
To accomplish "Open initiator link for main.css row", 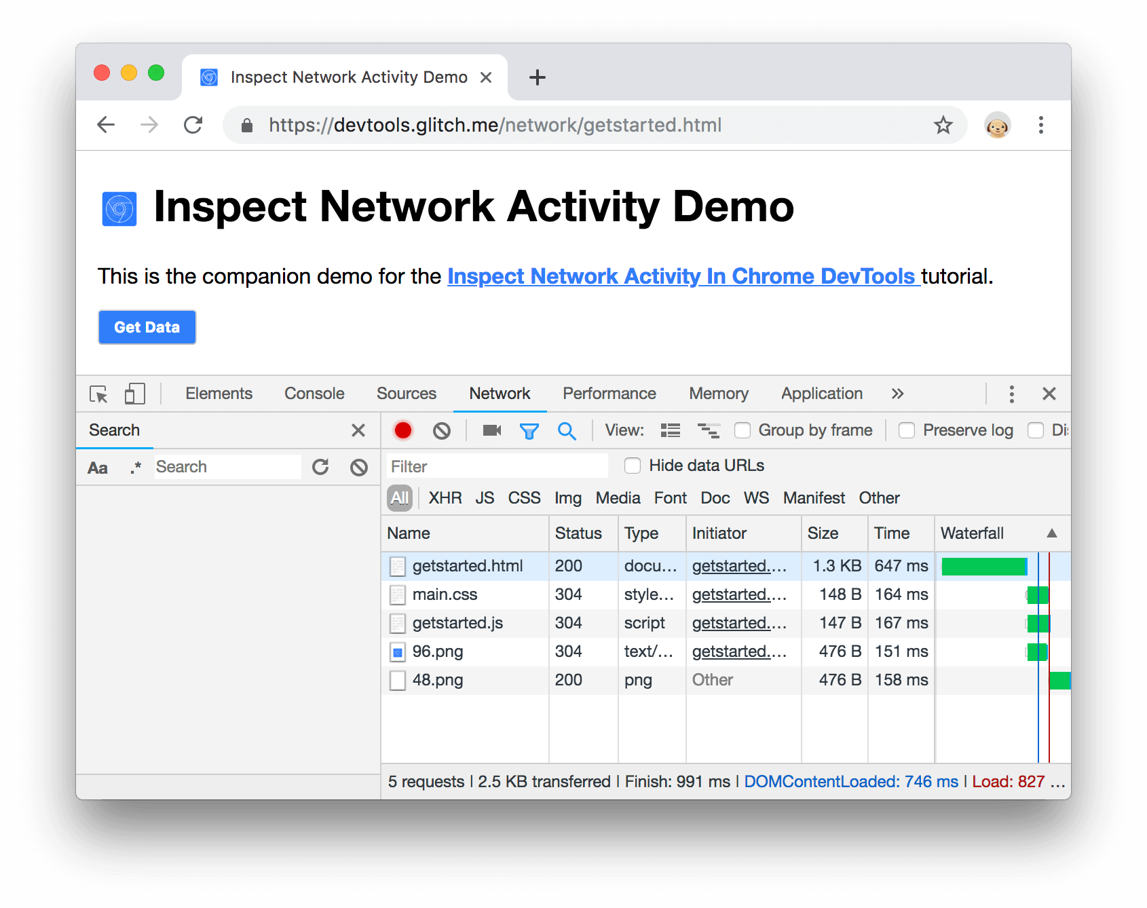I will coord(739,594).
